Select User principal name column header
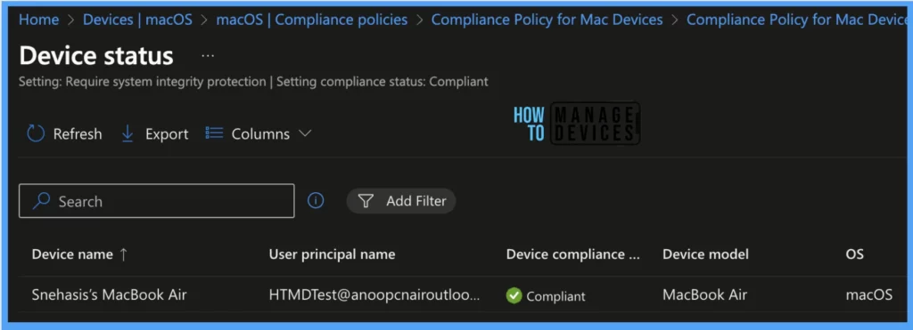The height and width of the screenshot is (330, 913). 332,254
